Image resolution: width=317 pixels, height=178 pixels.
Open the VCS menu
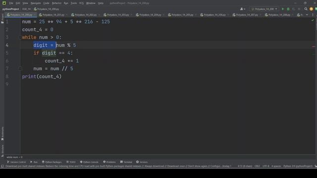point(81,3)
